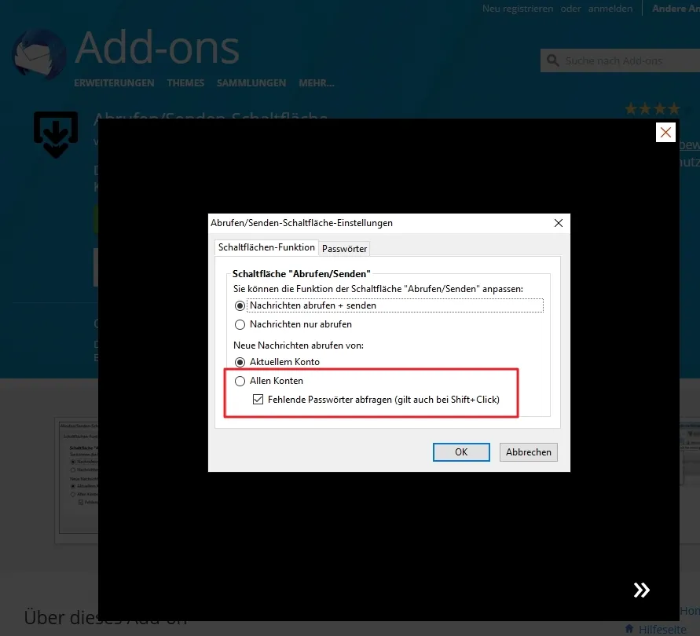Open the 'Neu registrieren' link

[x=518, y=9]
